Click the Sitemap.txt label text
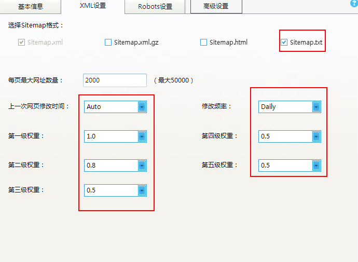Viewport: 358px width, 262px height. (306, 43)
